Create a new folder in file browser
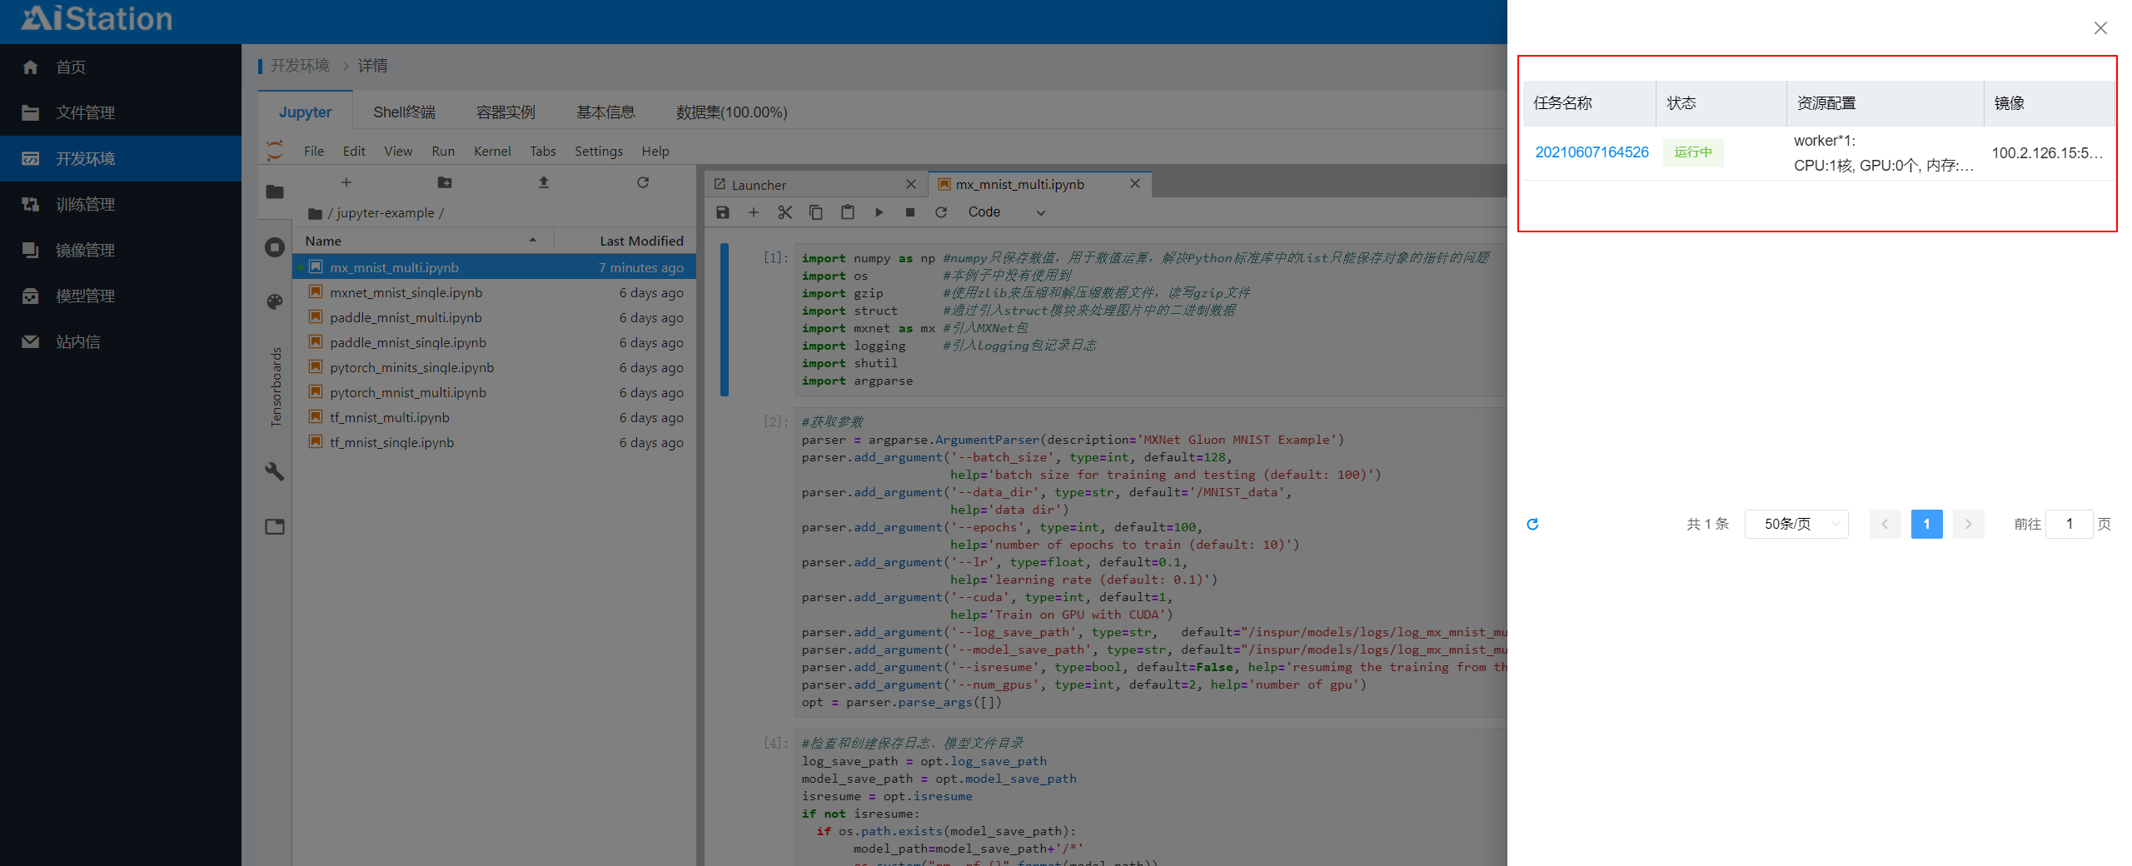Image resolution: width=2132 pixels, height=866 pixels. coord(445,182)
